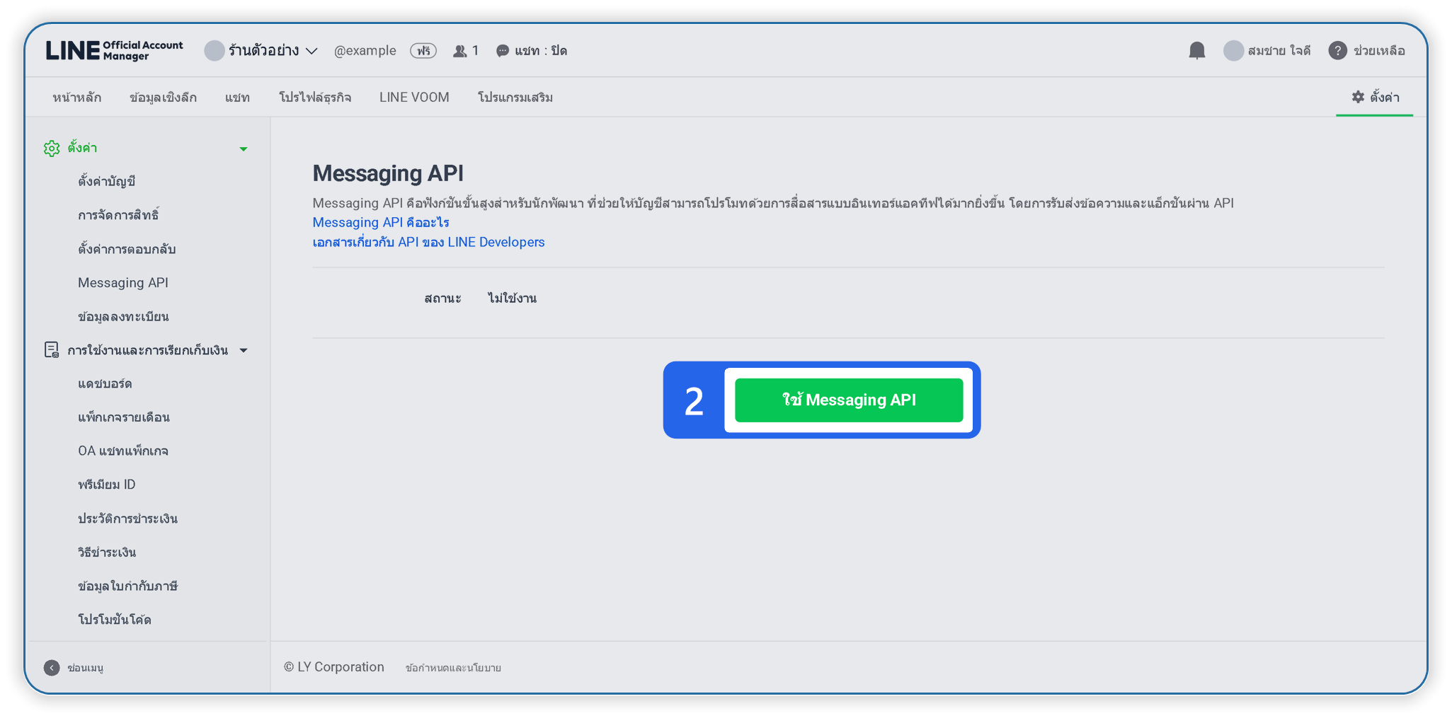
Task: Click the @example account ID text
Action: (365, 51)
